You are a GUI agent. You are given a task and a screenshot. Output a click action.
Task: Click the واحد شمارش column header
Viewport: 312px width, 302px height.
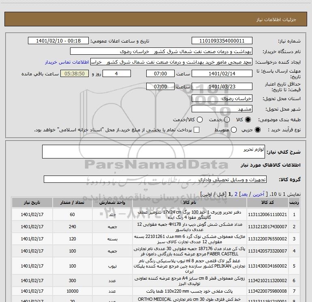pyautogui.click(x=112, y=202)
